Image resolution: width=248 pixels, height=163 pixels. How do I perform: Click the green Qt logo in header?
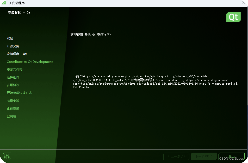233,17
